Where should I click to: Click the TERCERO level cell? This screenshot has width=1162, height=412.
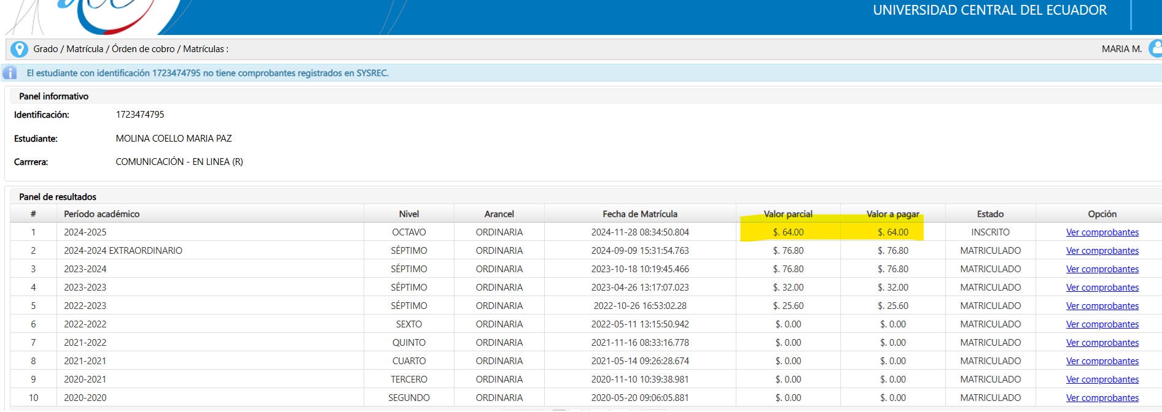click(409, 380)
